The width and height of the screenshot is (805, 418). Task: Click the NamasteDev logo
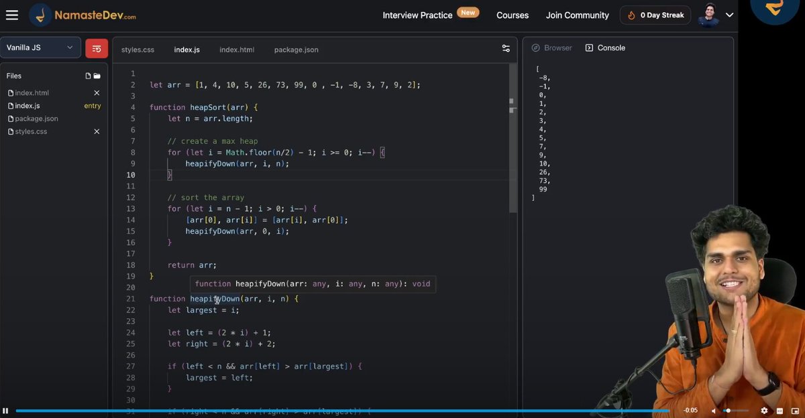point(84,15)
